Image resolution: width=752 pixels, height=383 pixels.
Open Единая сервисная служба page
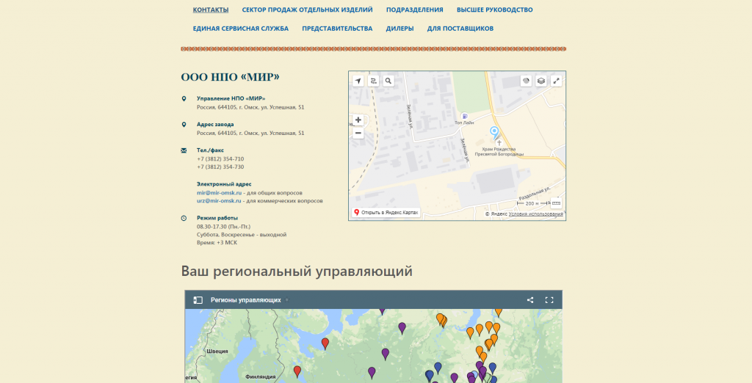(x=240, y=29)
